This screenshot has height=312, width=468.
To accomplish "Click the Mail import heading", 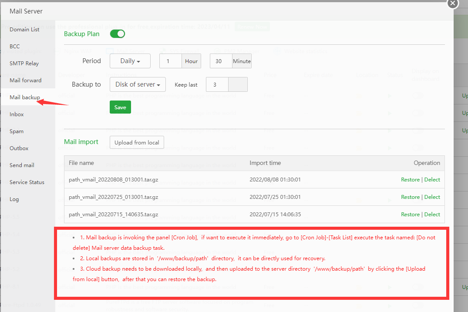I will pos(81,142).
